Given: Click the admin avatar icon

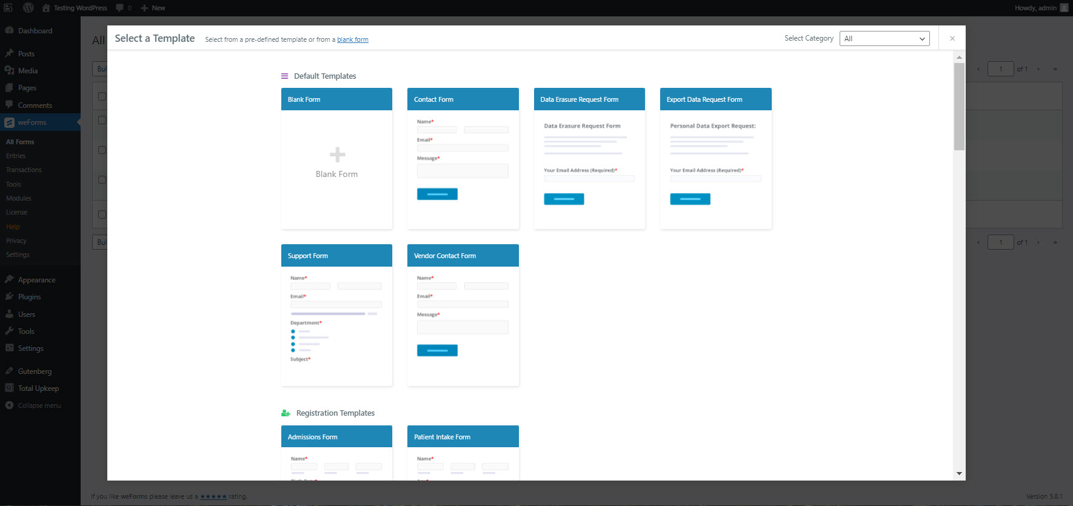Looking at the screenshot, I should coord(1064,8).
